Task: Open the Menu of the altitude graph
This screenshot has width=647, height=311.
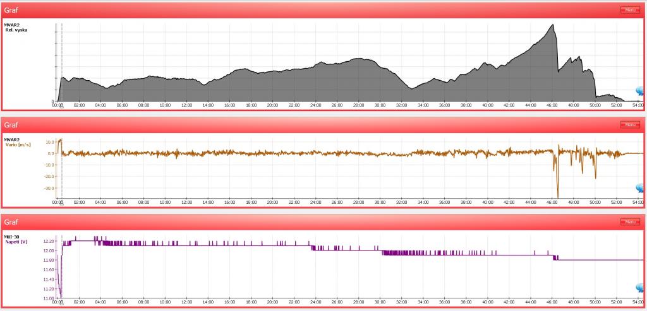Action: point(629,10)
